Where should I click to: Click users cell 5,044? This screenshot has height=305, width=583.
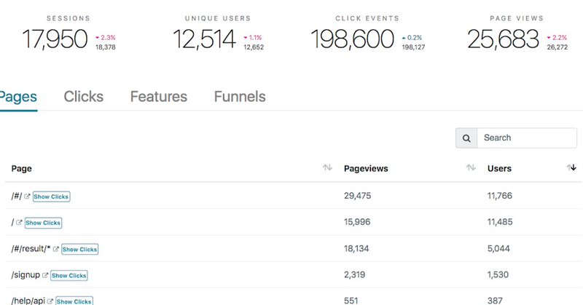point(498,248)
